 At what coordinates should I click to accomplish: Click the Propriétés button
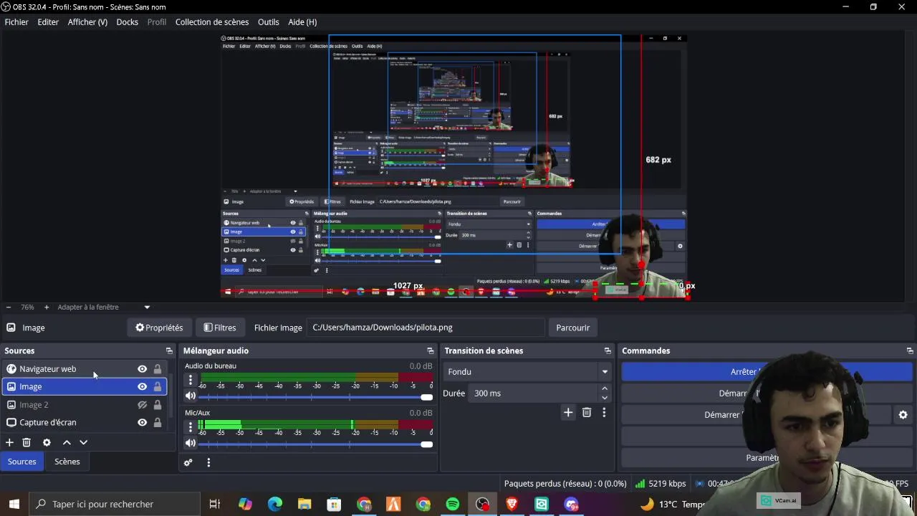tap(159, 328)
